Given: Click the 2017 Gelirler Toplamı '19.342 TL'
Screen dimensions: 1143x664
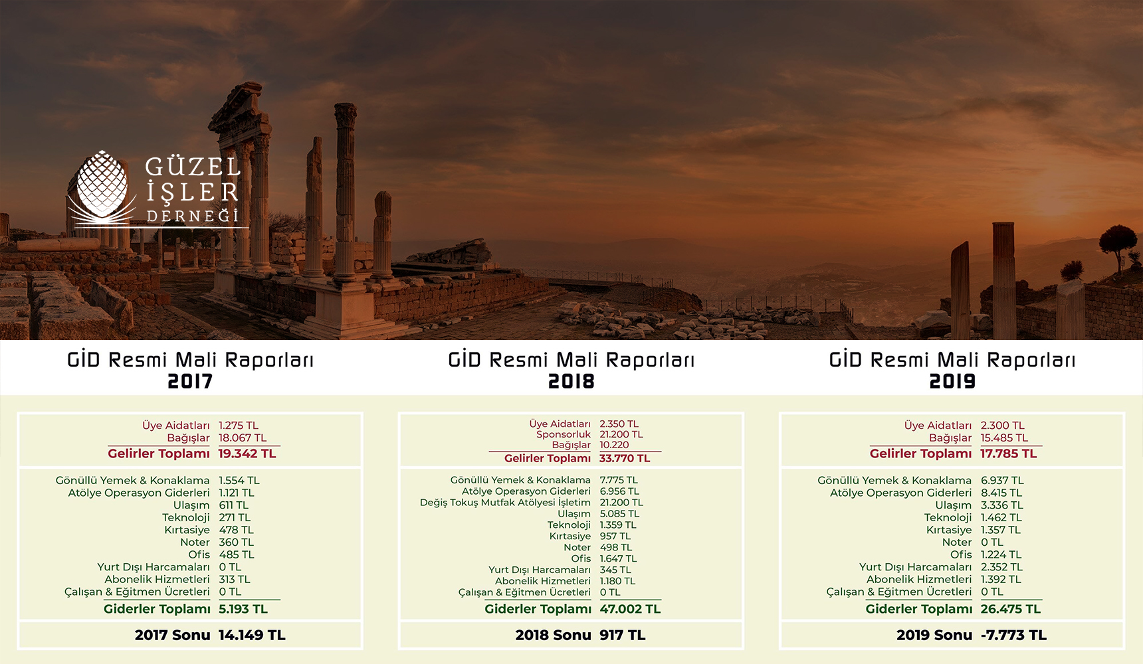Looking at the screenshot, I should pyautogui.click(x=247, y=454).
